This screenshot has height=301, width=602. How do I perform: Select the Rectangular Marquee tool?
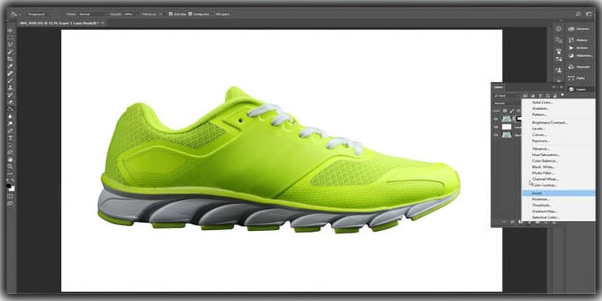tap(10, 37)
